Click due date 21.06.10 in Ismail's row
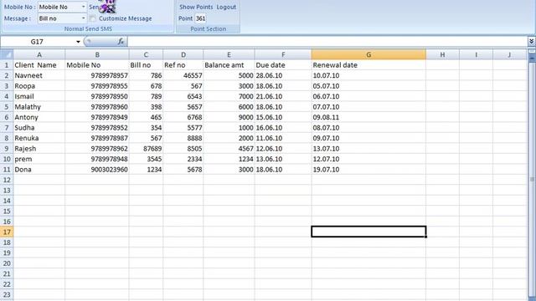The width and height of the screenshot is (536, 301). pos(283,96)
